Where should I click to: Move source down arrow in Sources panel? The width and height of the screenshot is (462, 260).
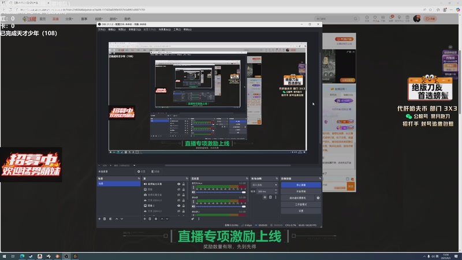pyautogui.click(x=167, y=219)
